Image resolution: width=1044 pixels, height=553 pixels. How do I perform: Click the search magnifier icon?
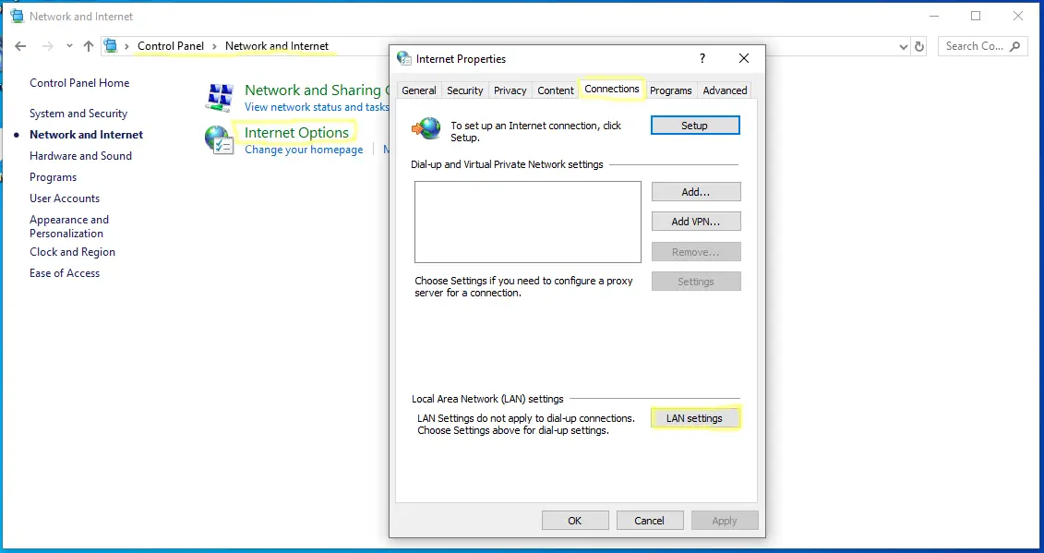click(1014, 46)
